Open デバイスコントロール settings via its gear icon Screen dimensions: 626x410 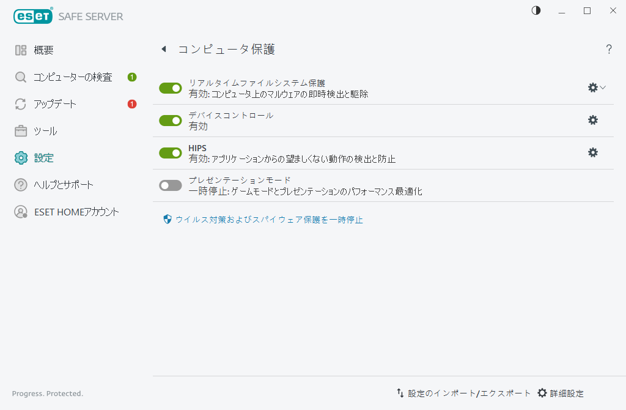pos(592,120)
